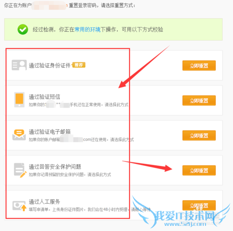Click the green checkmark icon
This screenshot has height=231, width=233.
pyautogui.click(x=23, y=29)
